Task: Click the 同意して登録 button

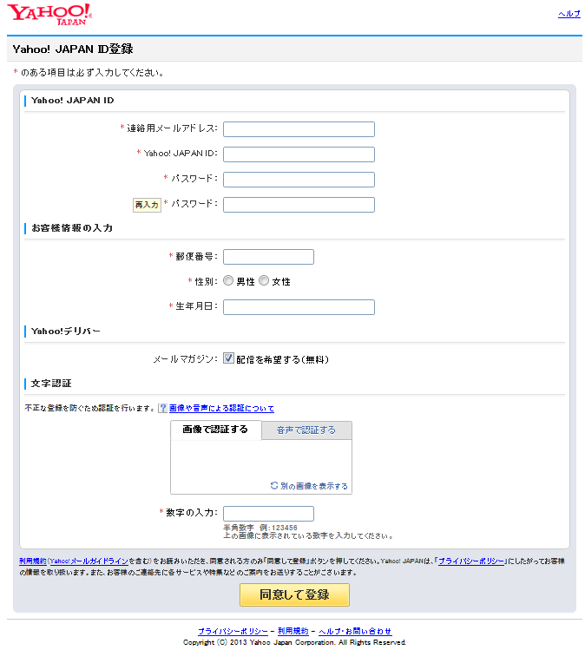Action: coord(294,594)
